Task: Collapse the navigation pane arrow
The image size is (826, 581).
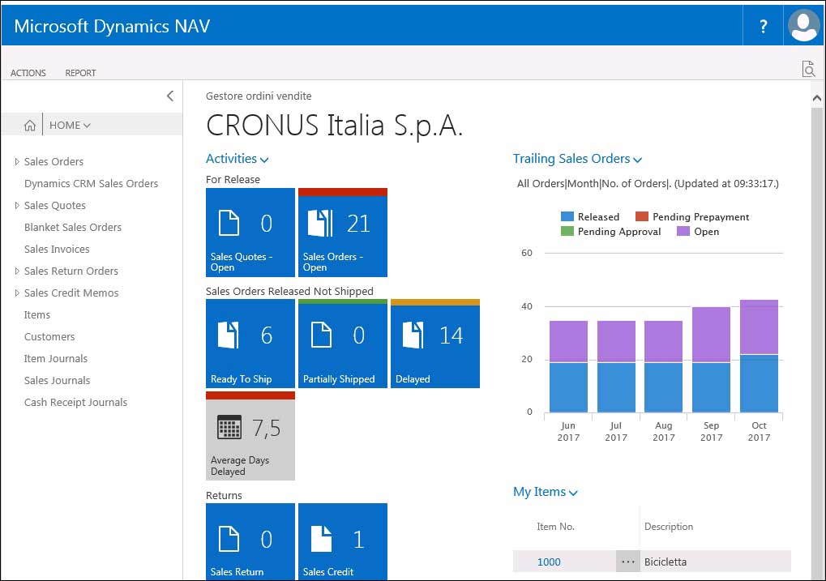Action: coord(169,96)
